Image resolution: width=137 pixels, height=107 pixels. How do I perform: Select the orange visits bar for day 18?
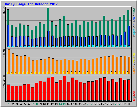pyautogui.click(x=77, y=67)
